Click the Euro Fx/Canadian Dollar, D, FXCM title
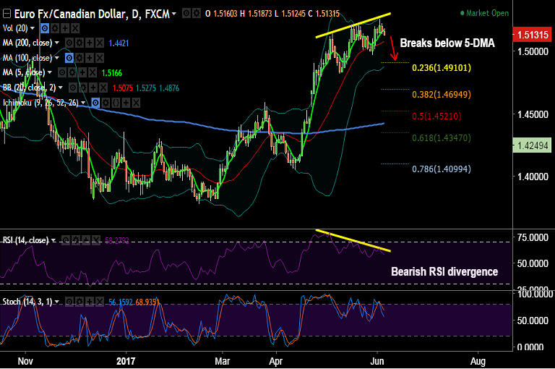Screen dimensions: 555x369 (92, 14)
